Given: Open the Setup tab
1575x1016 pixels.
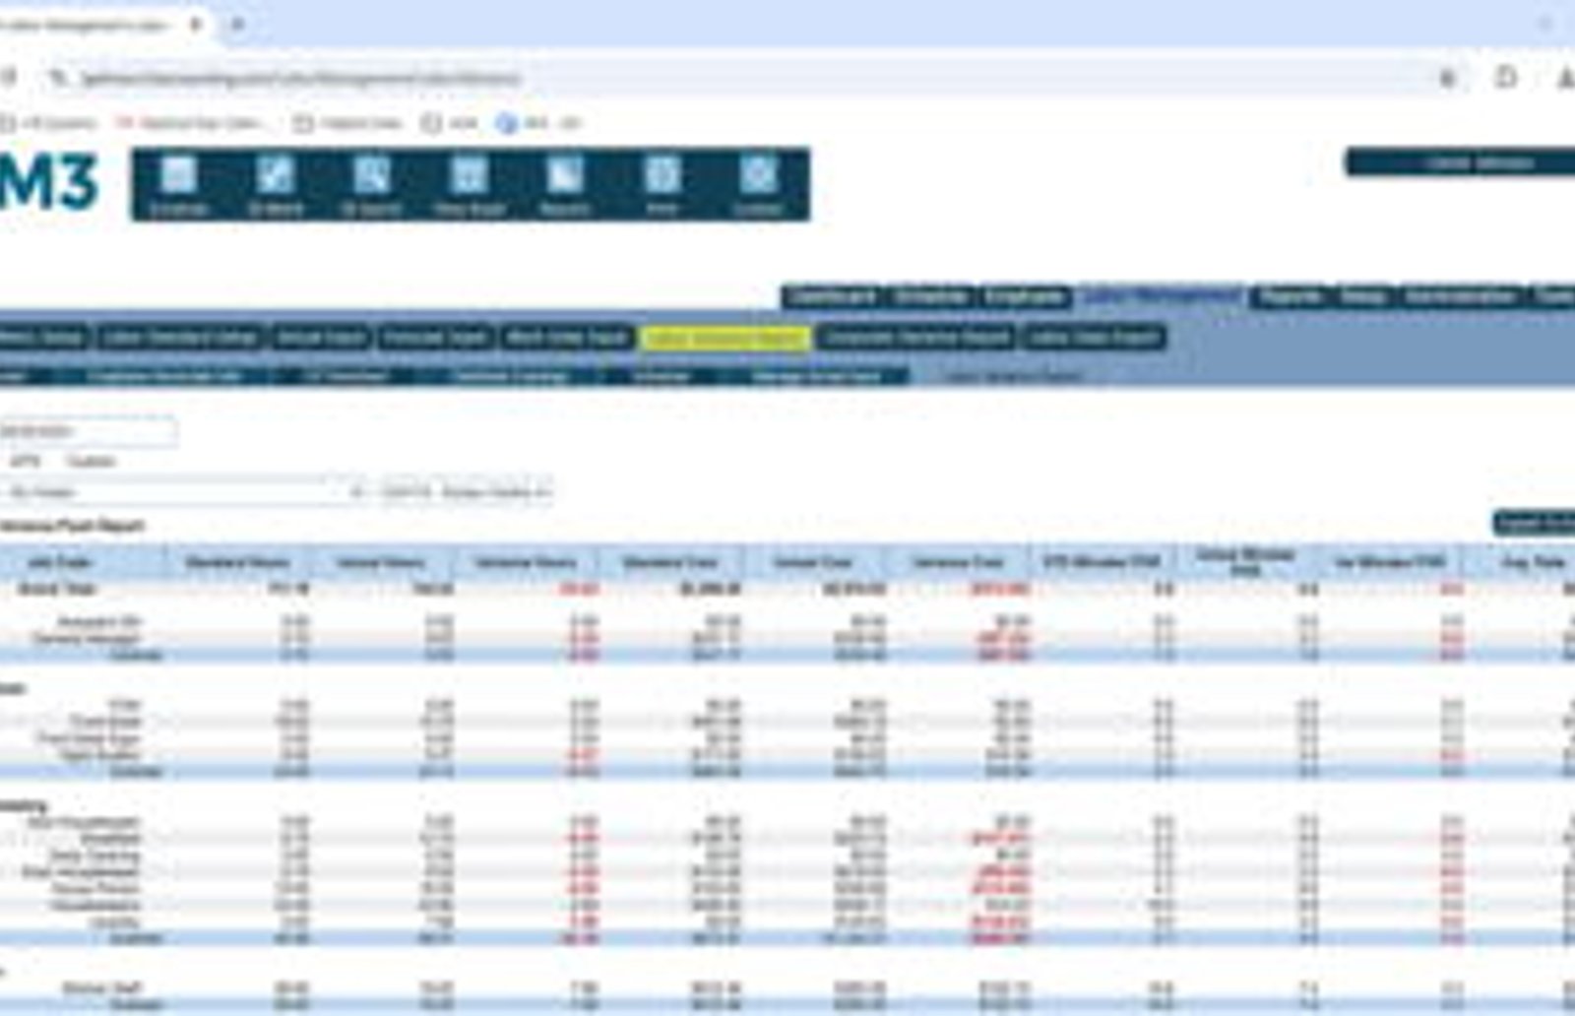Looking at the screenshot, I should click(x=1363, y=296).
